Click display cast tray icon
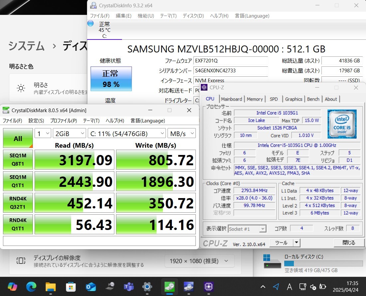The width and height of the screenshot is (366, 296). click(x=303, y=287)
